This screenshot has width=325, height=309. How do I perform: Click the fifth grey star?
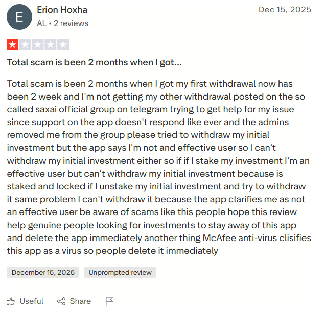coord(63,44)
